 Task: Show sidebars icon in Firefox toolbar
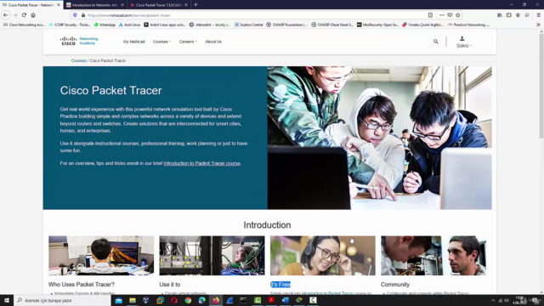(509, 15)
